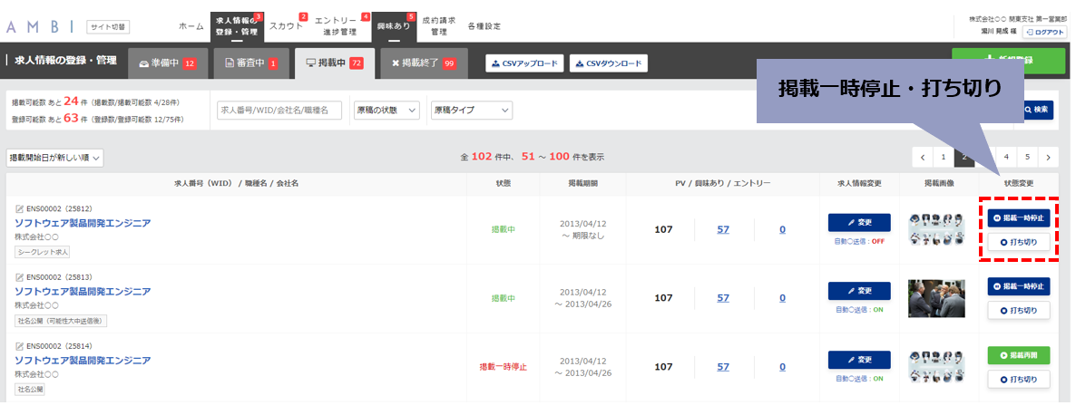Go to the next results page arrow
Image resolution: width=1076 pixels, height=415 pixels.
(x=1048, y=157)
